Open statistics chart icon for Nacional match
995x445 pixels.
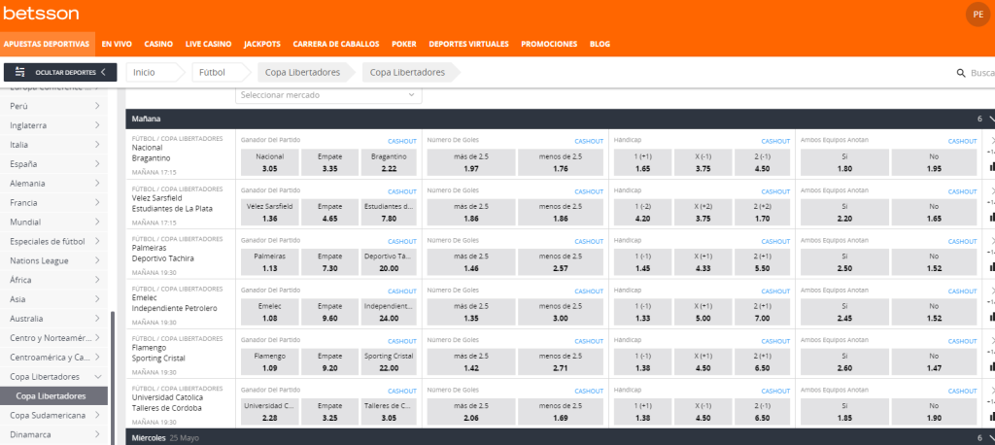pyautogui.click(x=992, y=166)
